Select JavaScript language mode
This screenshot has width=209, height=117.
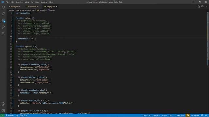pyautogui.click(x=179, y=115)
